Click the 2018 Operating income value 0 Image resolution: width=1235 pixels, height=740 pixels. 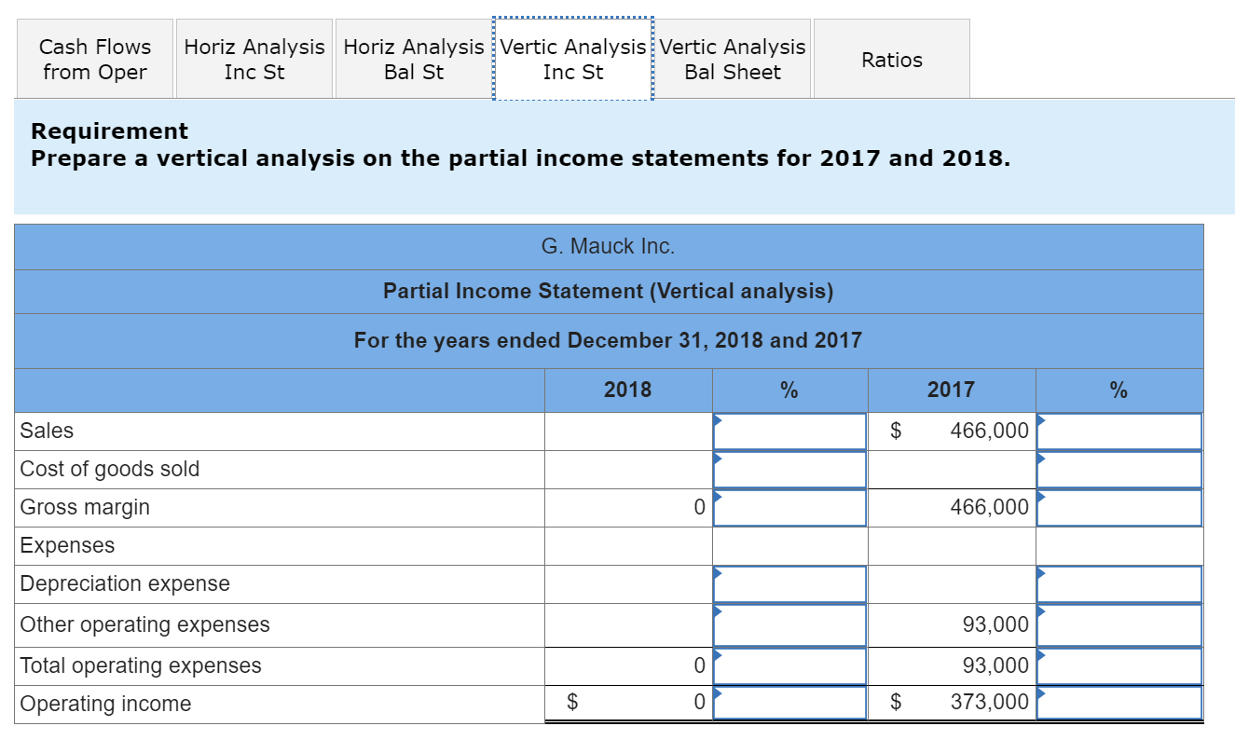(x=698, y=702)
